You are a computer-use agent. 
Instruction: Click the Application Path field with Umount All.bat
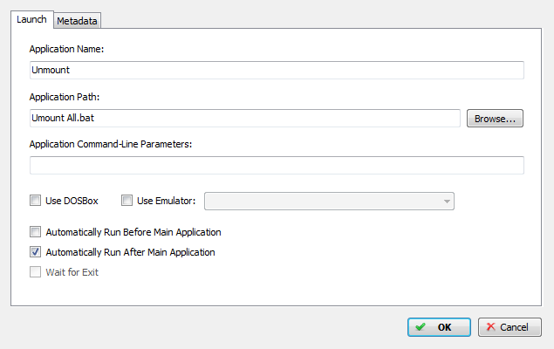245,118
